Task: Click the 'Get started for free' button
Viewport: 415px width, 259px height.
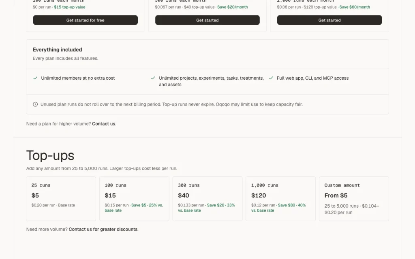Action: [85, 20]
